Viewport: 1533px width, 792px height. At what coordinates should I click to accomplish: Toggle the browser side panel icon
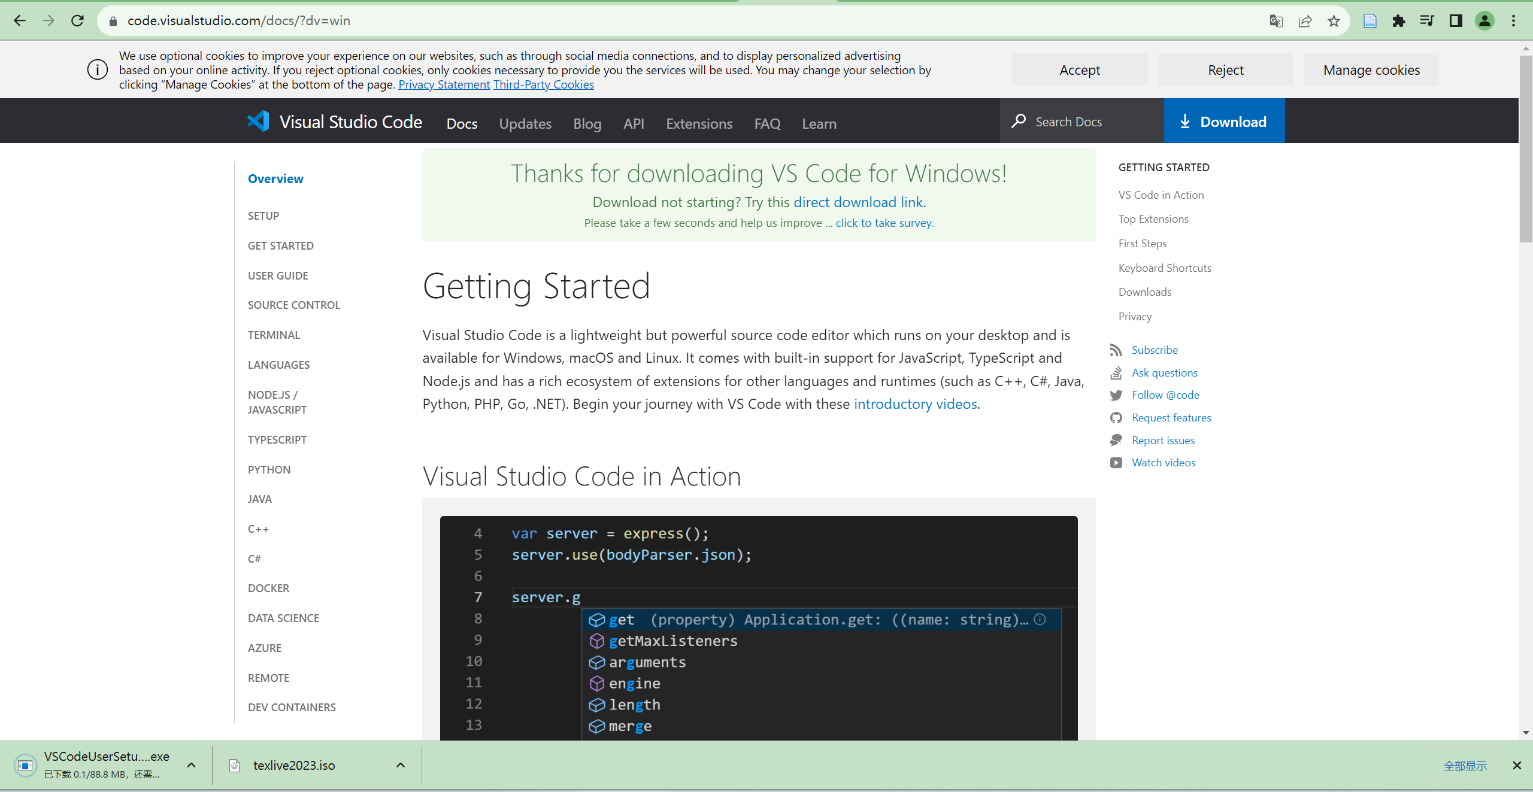pyautogui.click(x=1456, y=21)
